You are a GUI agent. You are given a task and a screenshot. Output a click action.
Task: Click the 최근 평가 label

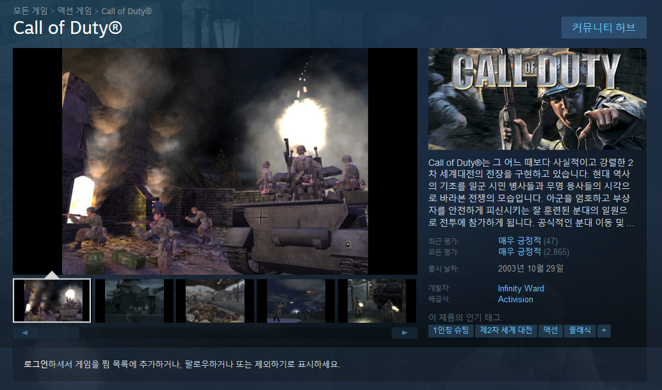click(443, 241)
